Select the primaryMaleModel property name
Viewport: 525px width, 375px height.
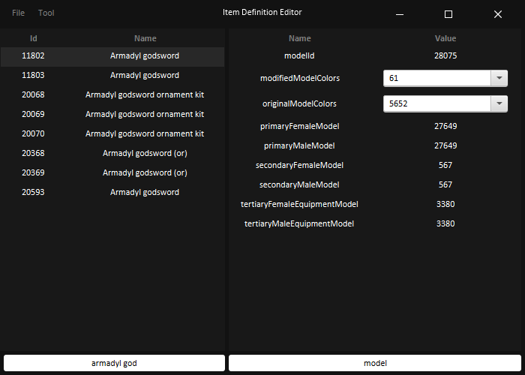click(299, 145)
